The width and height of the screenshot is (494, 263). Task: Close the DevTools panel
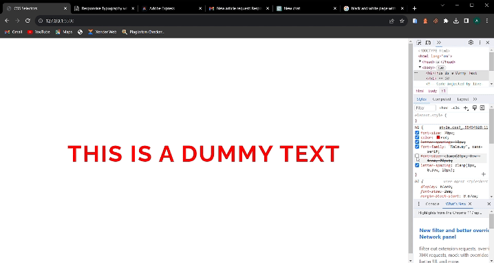pyautogui.click(x=488, y=43)
